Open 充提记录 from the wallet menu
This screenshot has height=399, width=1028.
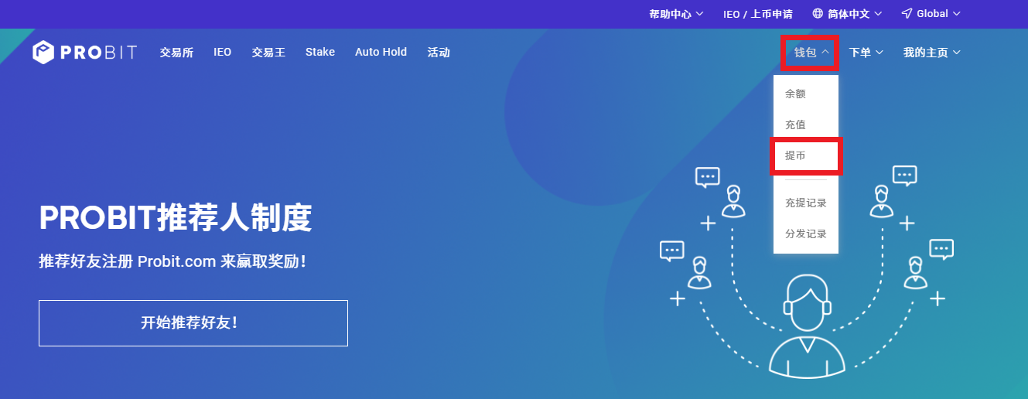(806, 203)
